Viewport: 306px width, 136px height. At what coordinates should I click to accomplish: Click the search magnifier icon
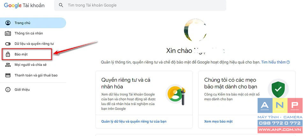click(61, 5)
